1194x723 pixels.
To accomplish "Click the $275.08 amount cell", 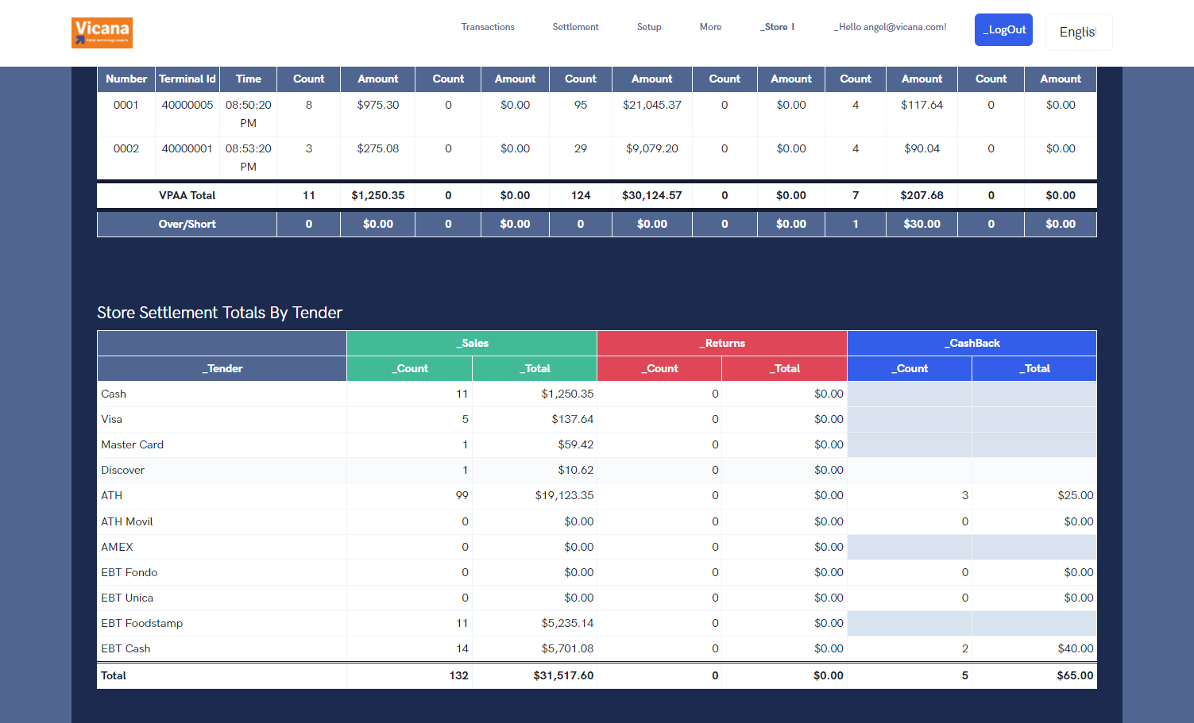I will click(378, 148).
